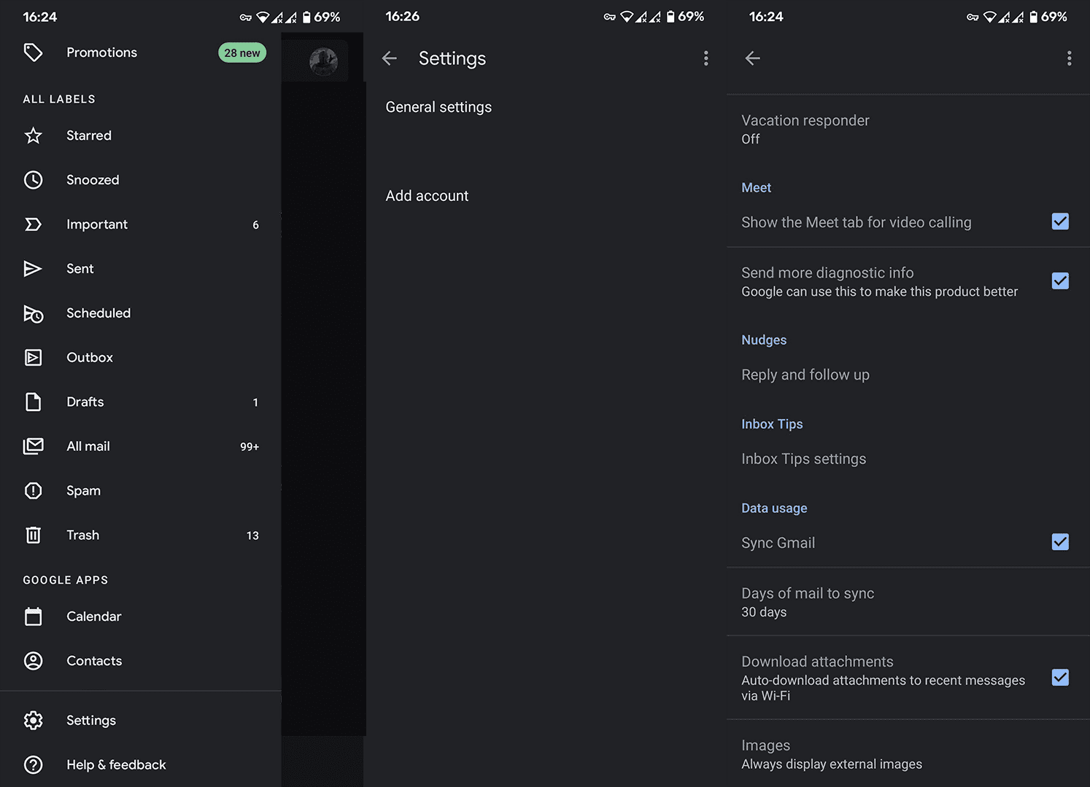Screen dimensions: 1090x787
Task: Click the Spam warning icon
Action: [34, 491]
